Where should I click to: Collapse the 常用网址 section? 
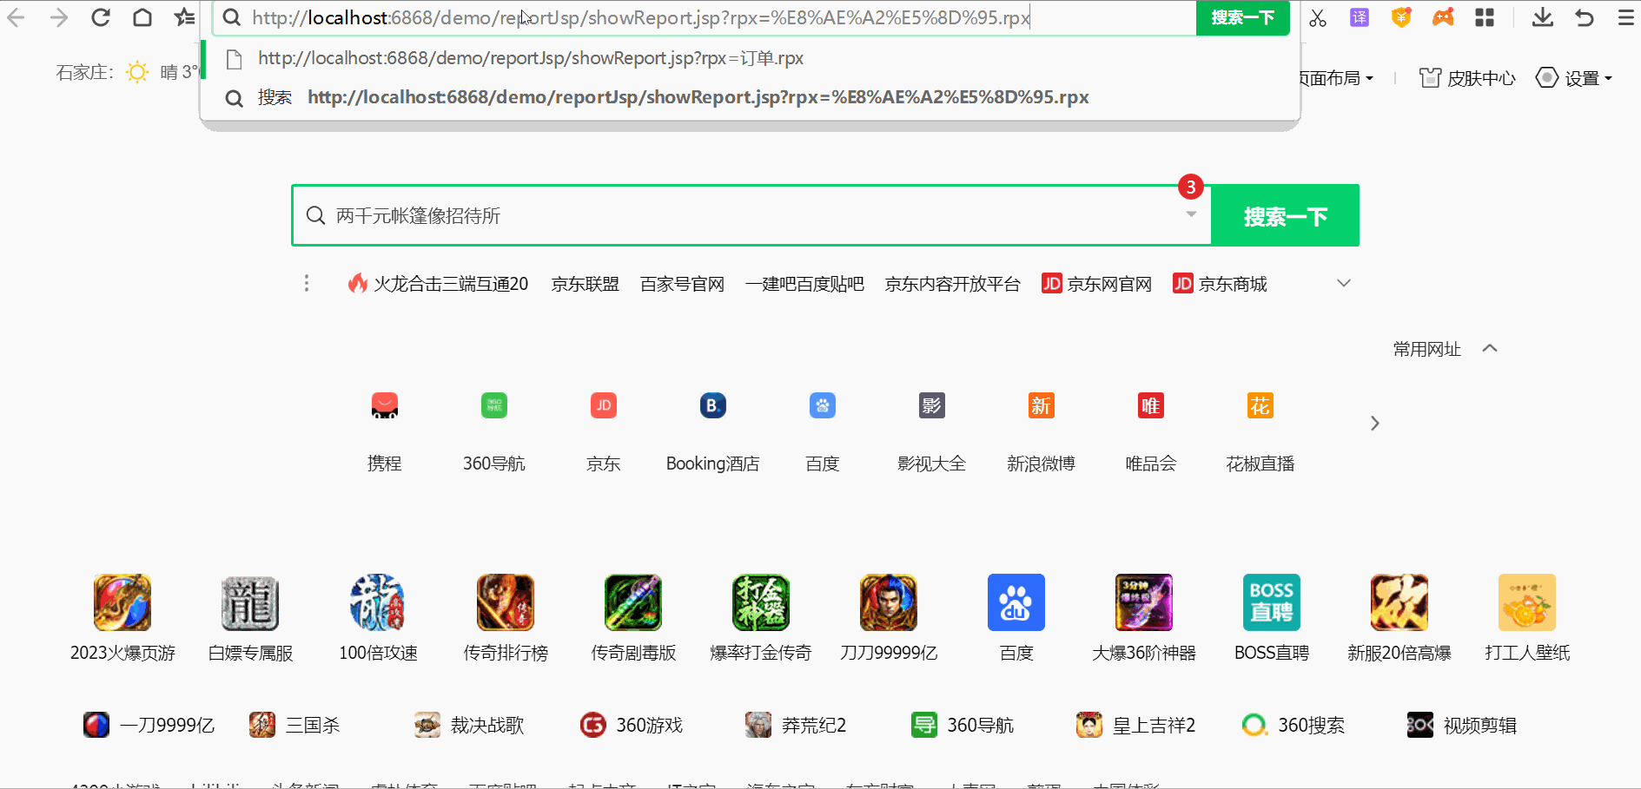click(x=1490, y=348)
